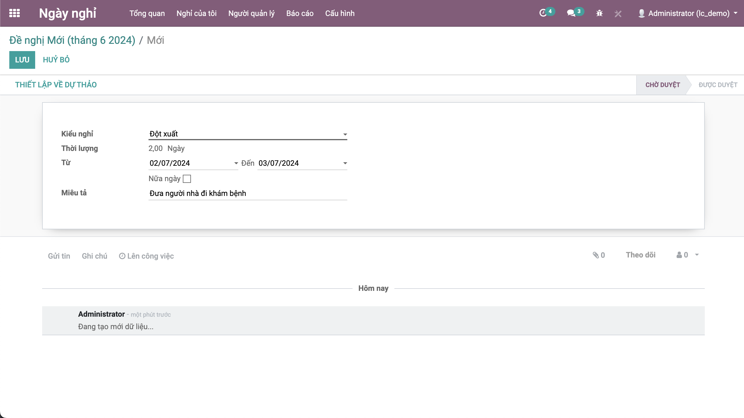Open the Báo cáo menu

point(300,13)
